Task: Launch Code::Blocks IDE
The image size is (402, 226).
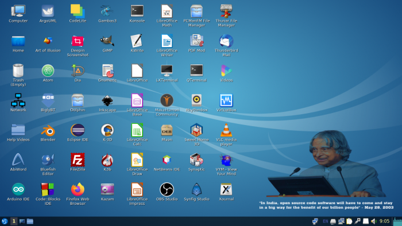Action: point(48,189)
